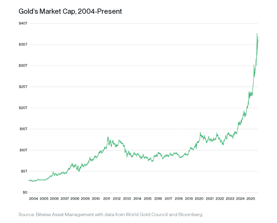
Task: Click the $35T y-axis label
Action: coord(23,45)
